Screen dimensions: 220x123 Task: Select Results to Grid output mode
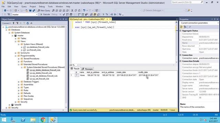pos(95,14)
